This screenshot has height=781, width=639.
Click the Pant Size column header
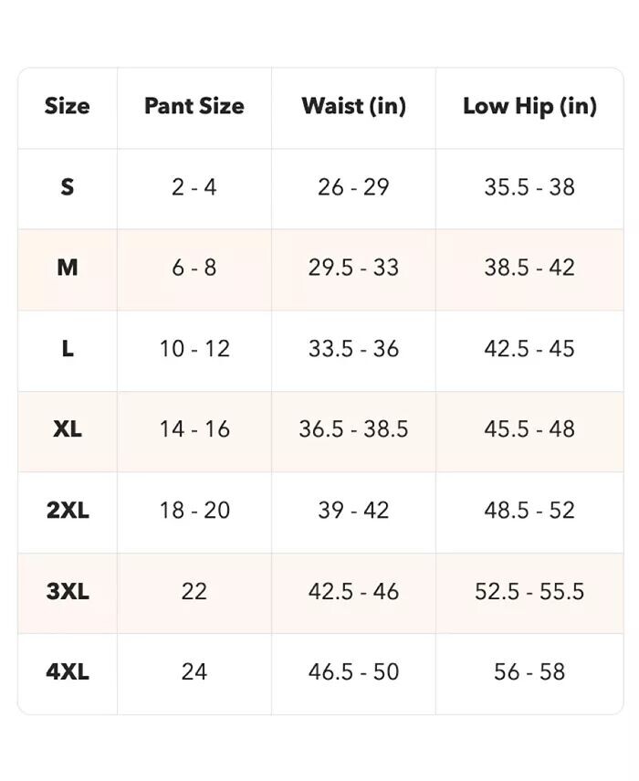(194, 106)
